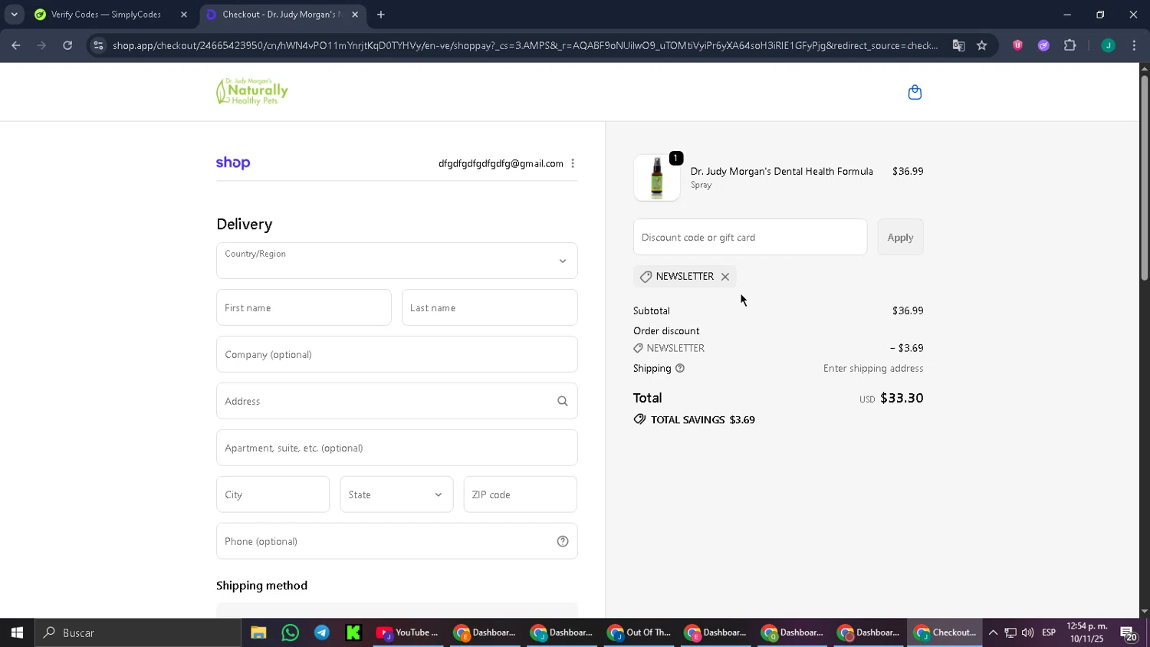Viewport: 1150px width, 647px height.
Task: Open browser extensions puzzle icon
Action: click(1069, 45)
